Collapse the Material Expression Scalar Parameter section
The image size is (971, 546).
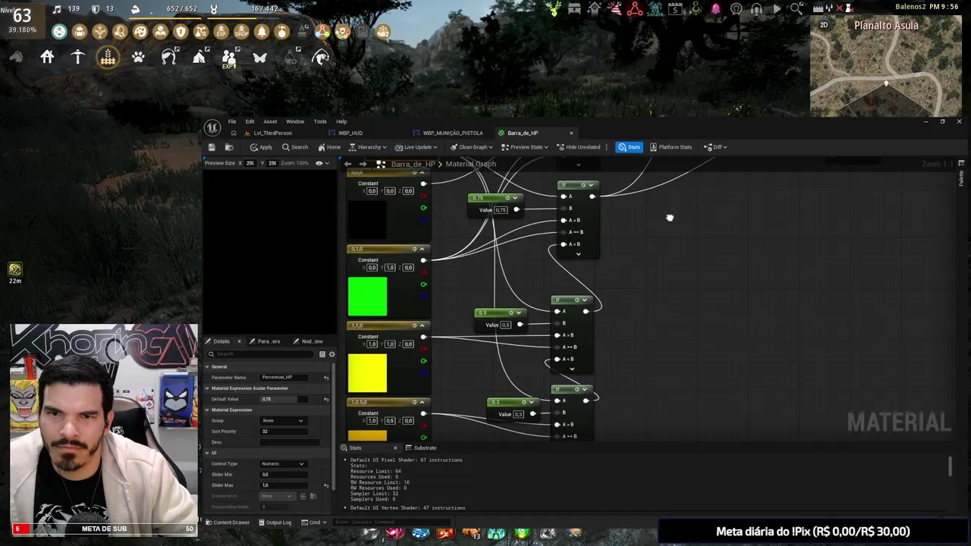[x=207, y=388]
